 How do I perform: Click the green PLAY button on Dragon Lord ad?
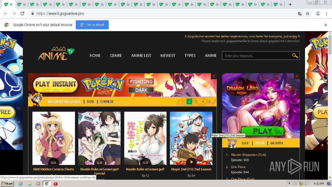tap(262, 131)
